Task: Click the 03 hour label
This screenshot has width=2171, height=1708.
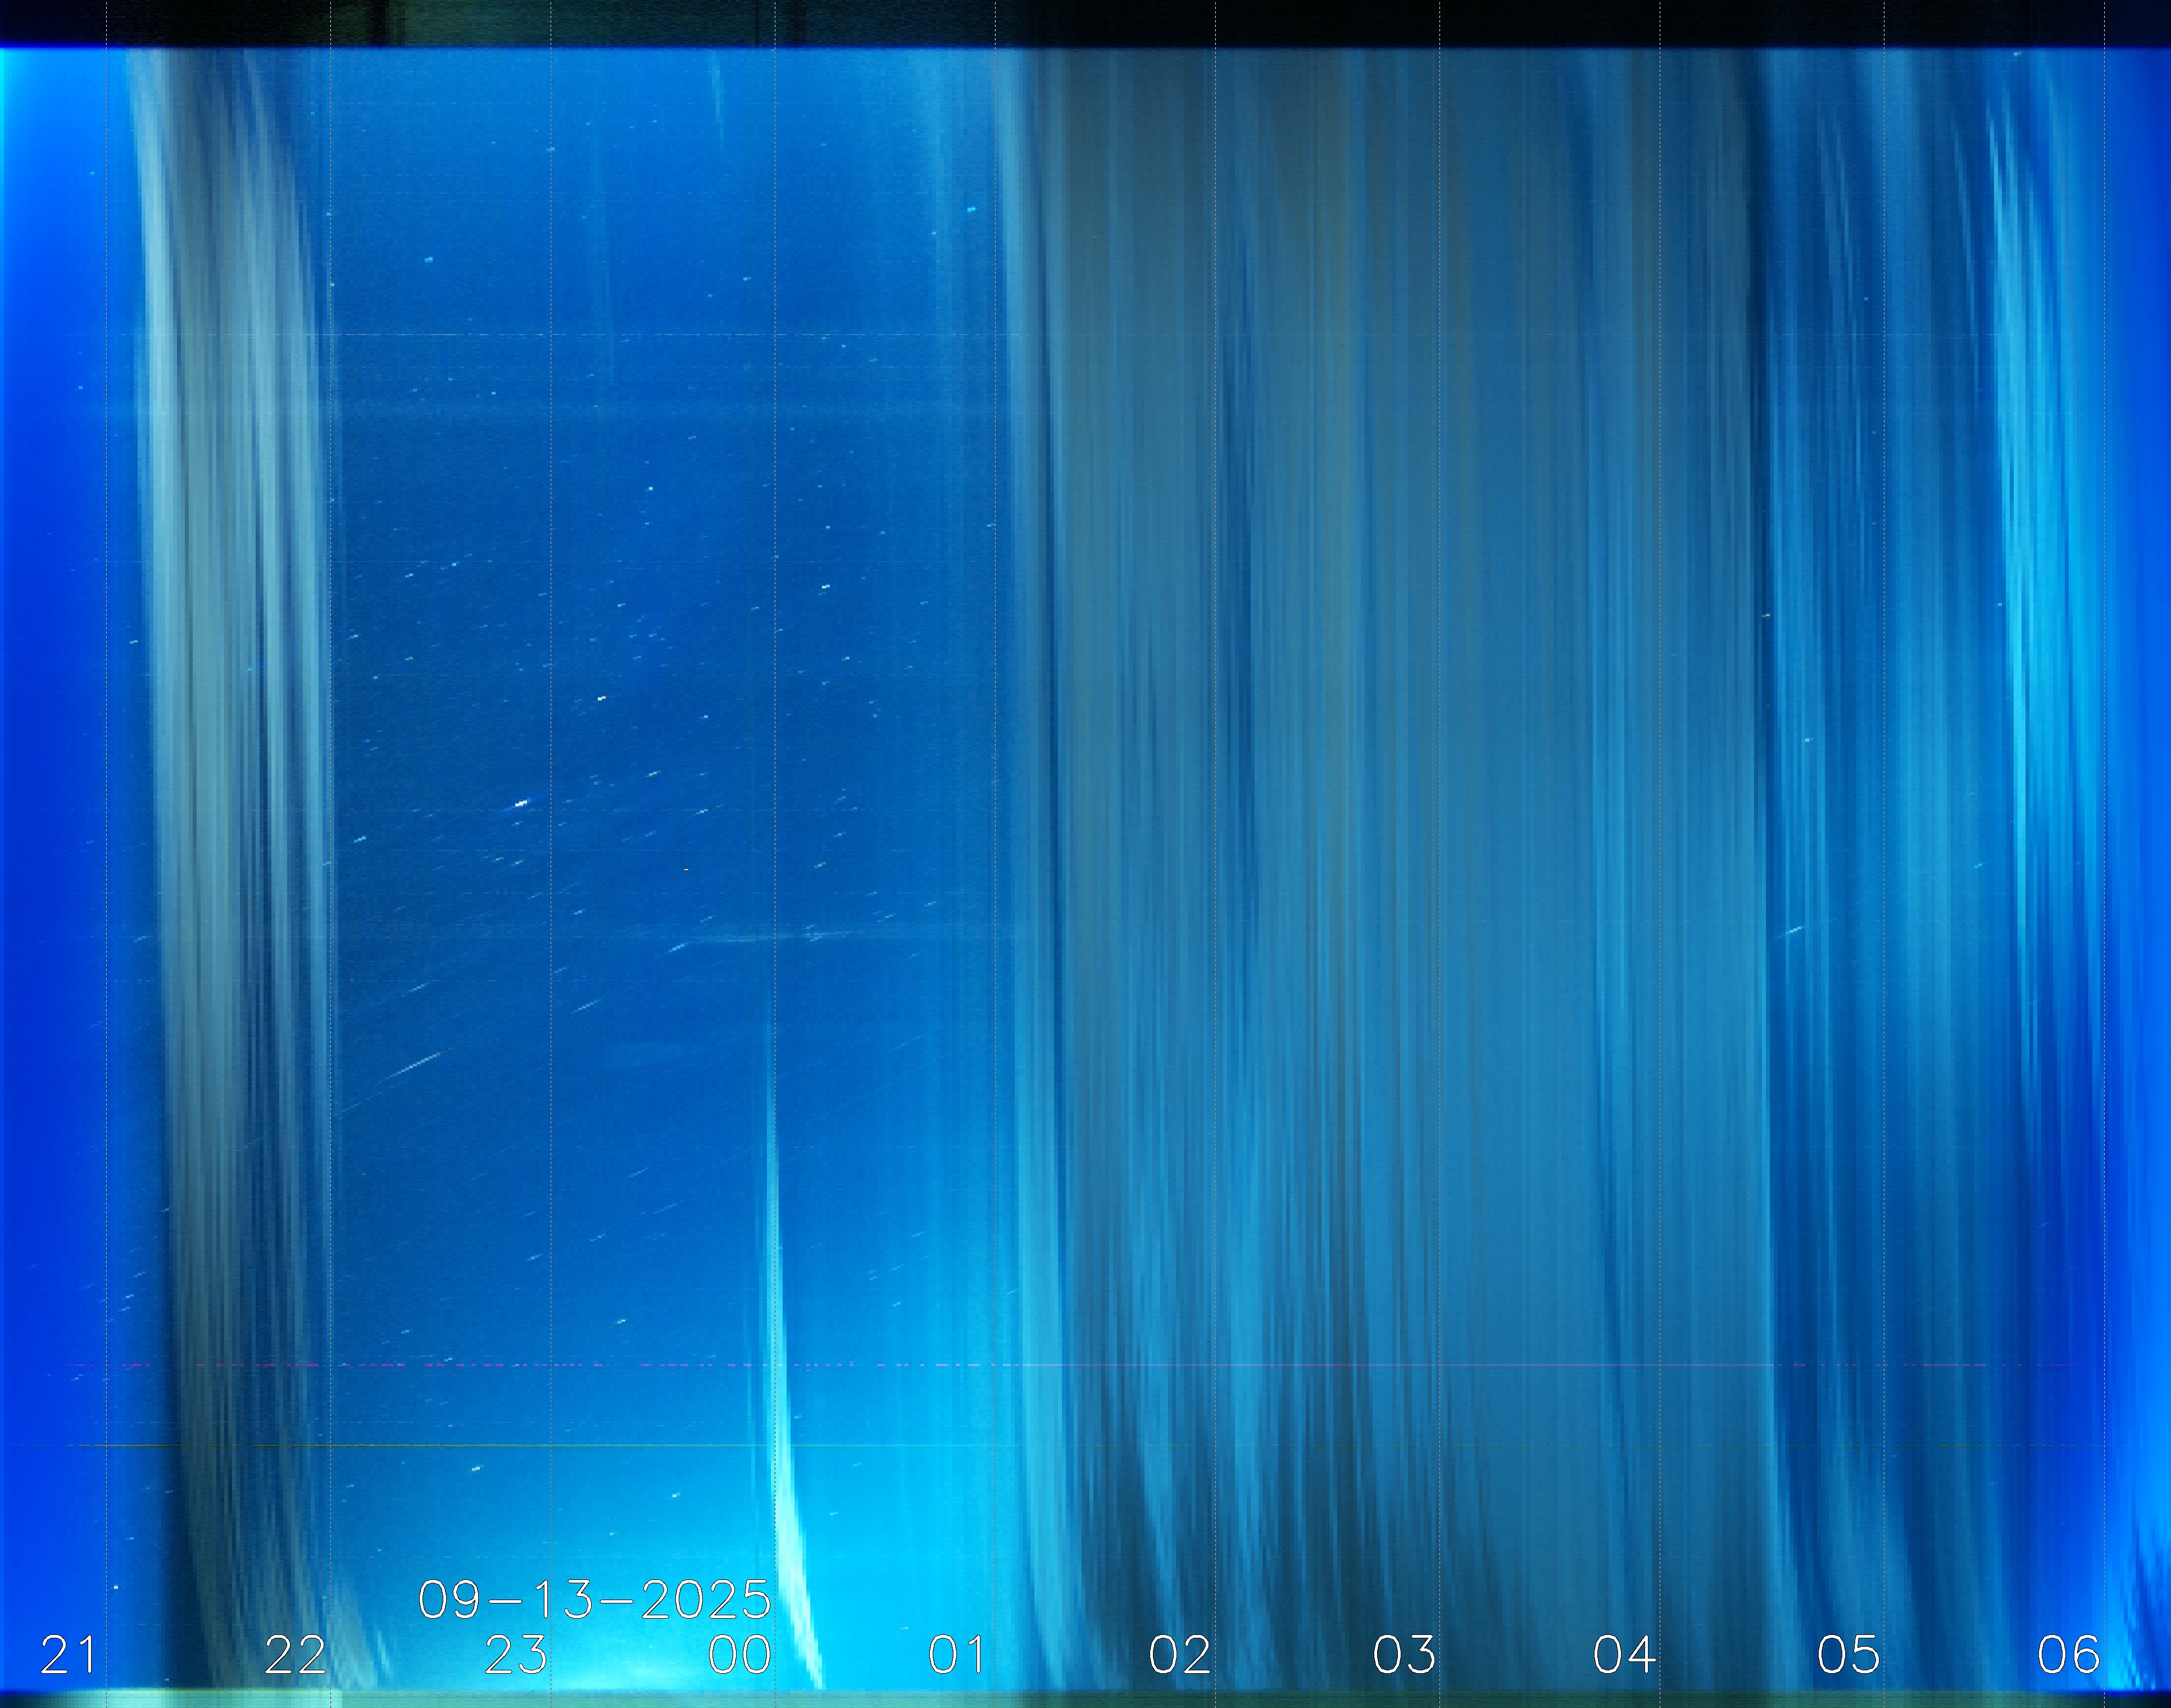Action: (x=1404, y=1655)
